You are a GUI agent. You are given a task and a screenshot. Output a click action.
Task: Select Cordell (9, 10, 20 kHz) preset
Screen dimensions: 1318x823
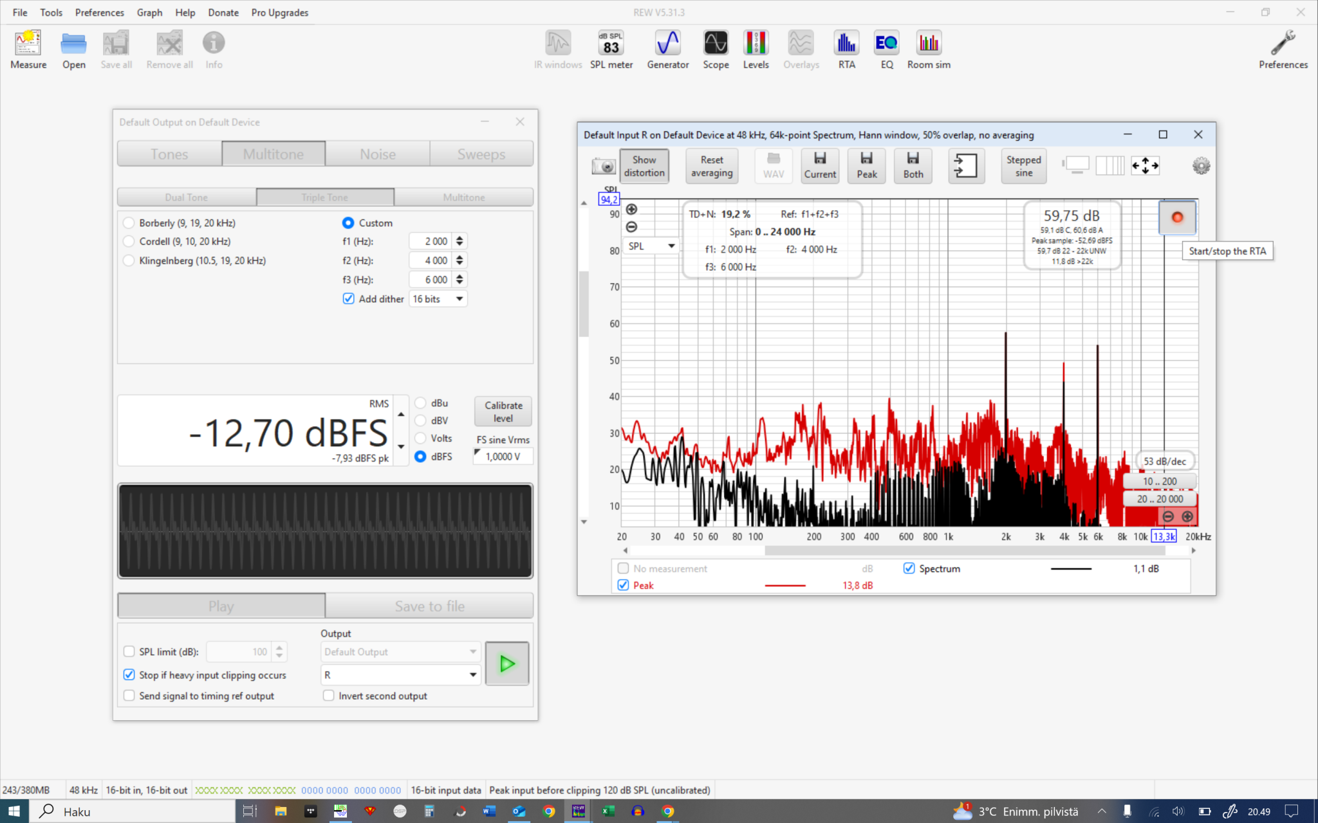point(129,242)
